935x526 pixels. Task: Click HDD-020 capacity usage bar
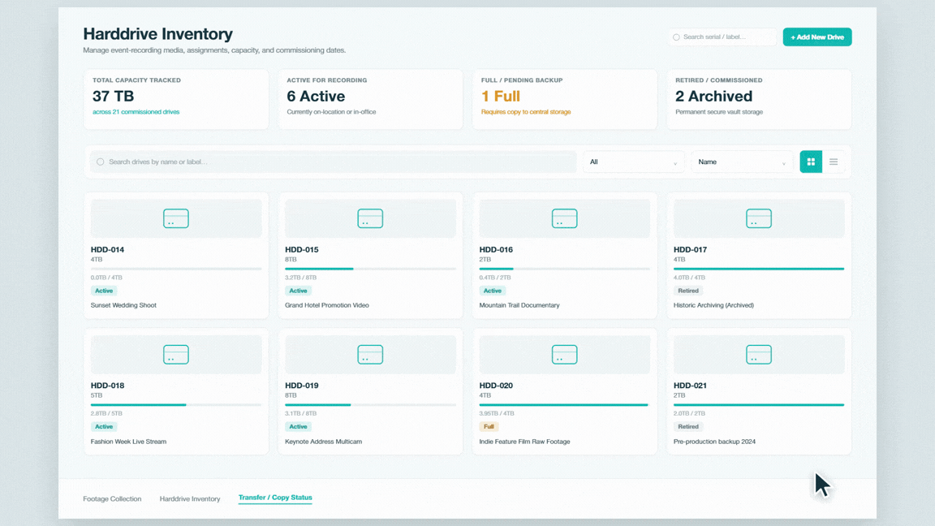pyautogui.click(x=565, y=405)
